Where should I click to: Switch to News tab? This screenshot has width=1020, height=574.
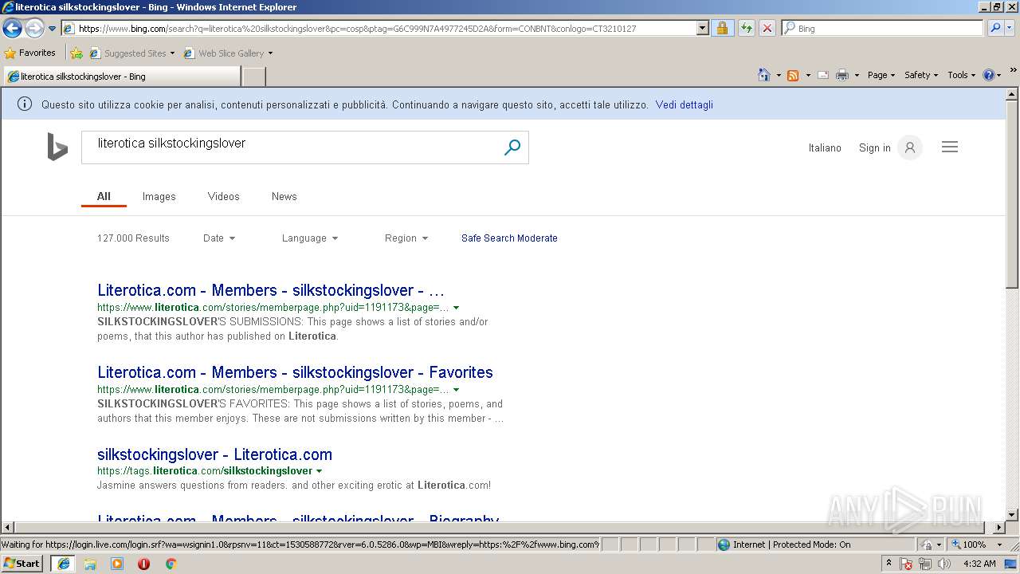coord(284,196)
